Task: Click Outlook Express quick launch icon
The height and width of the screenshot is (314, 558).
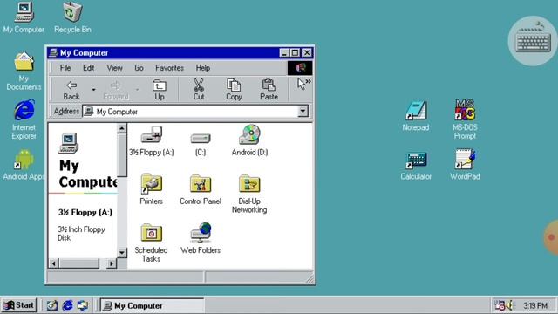Action: [83, 305]
